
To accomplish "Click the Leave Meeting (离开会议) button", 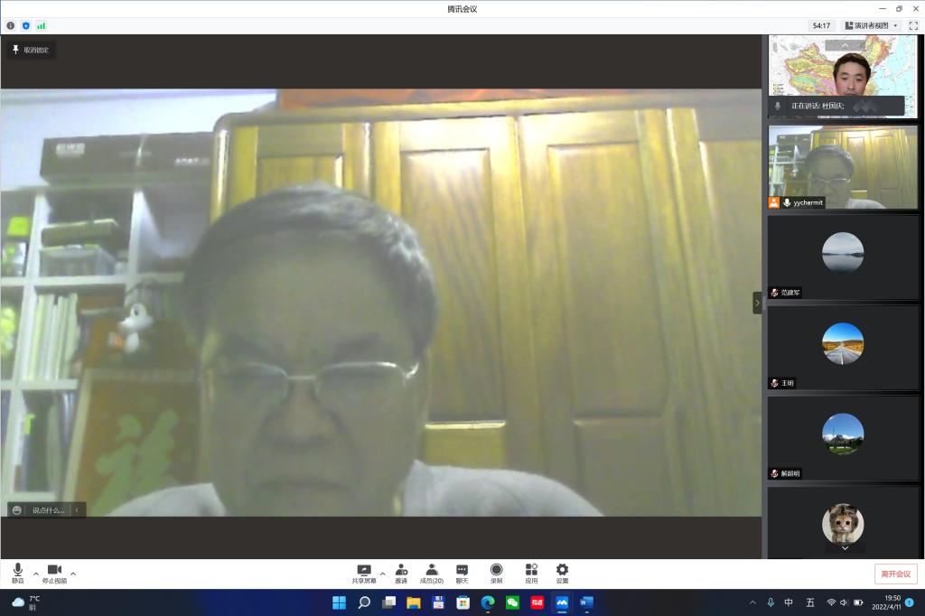I will tap(895, 574).
